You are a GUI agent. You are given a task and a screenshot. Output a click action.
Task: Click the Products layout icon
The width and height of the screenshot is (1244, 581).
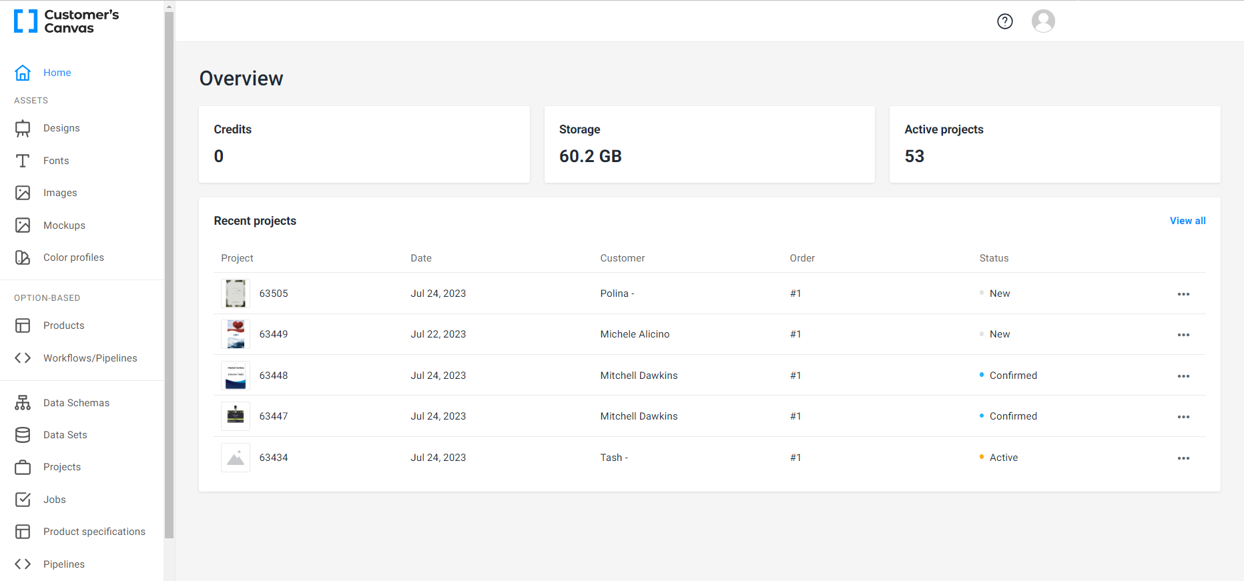point(23,326)
